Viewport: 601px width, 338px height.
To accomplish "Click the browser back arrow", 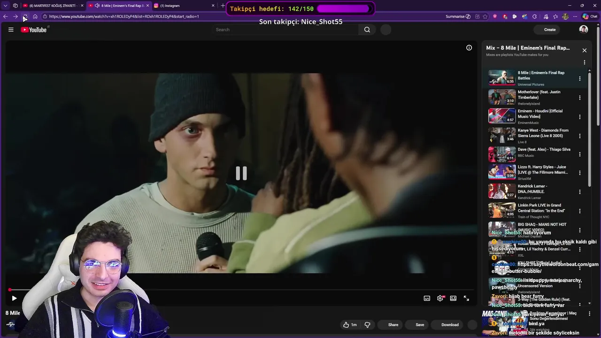I will [x=5, y=16].
